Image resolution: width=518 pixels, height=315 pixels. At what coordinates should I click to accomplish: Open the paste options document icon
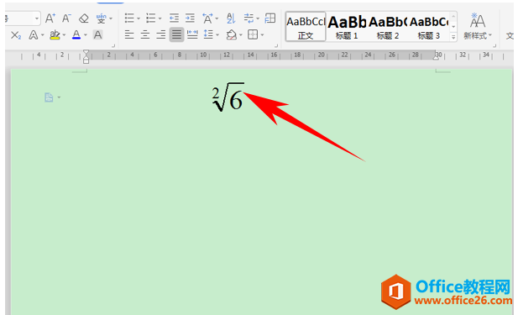(x=49, y=97)
